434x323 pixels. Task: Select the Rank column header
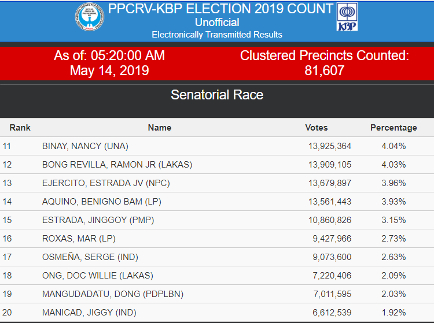click(x=20, y=128)
